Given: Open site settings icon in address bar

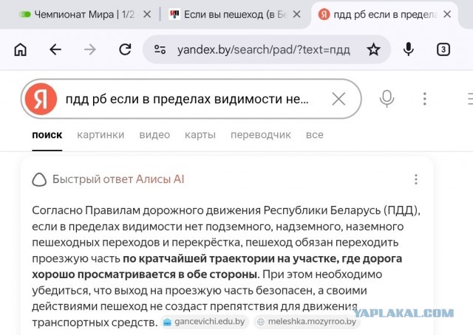Looking at the screenshot, I should [160, 49].
